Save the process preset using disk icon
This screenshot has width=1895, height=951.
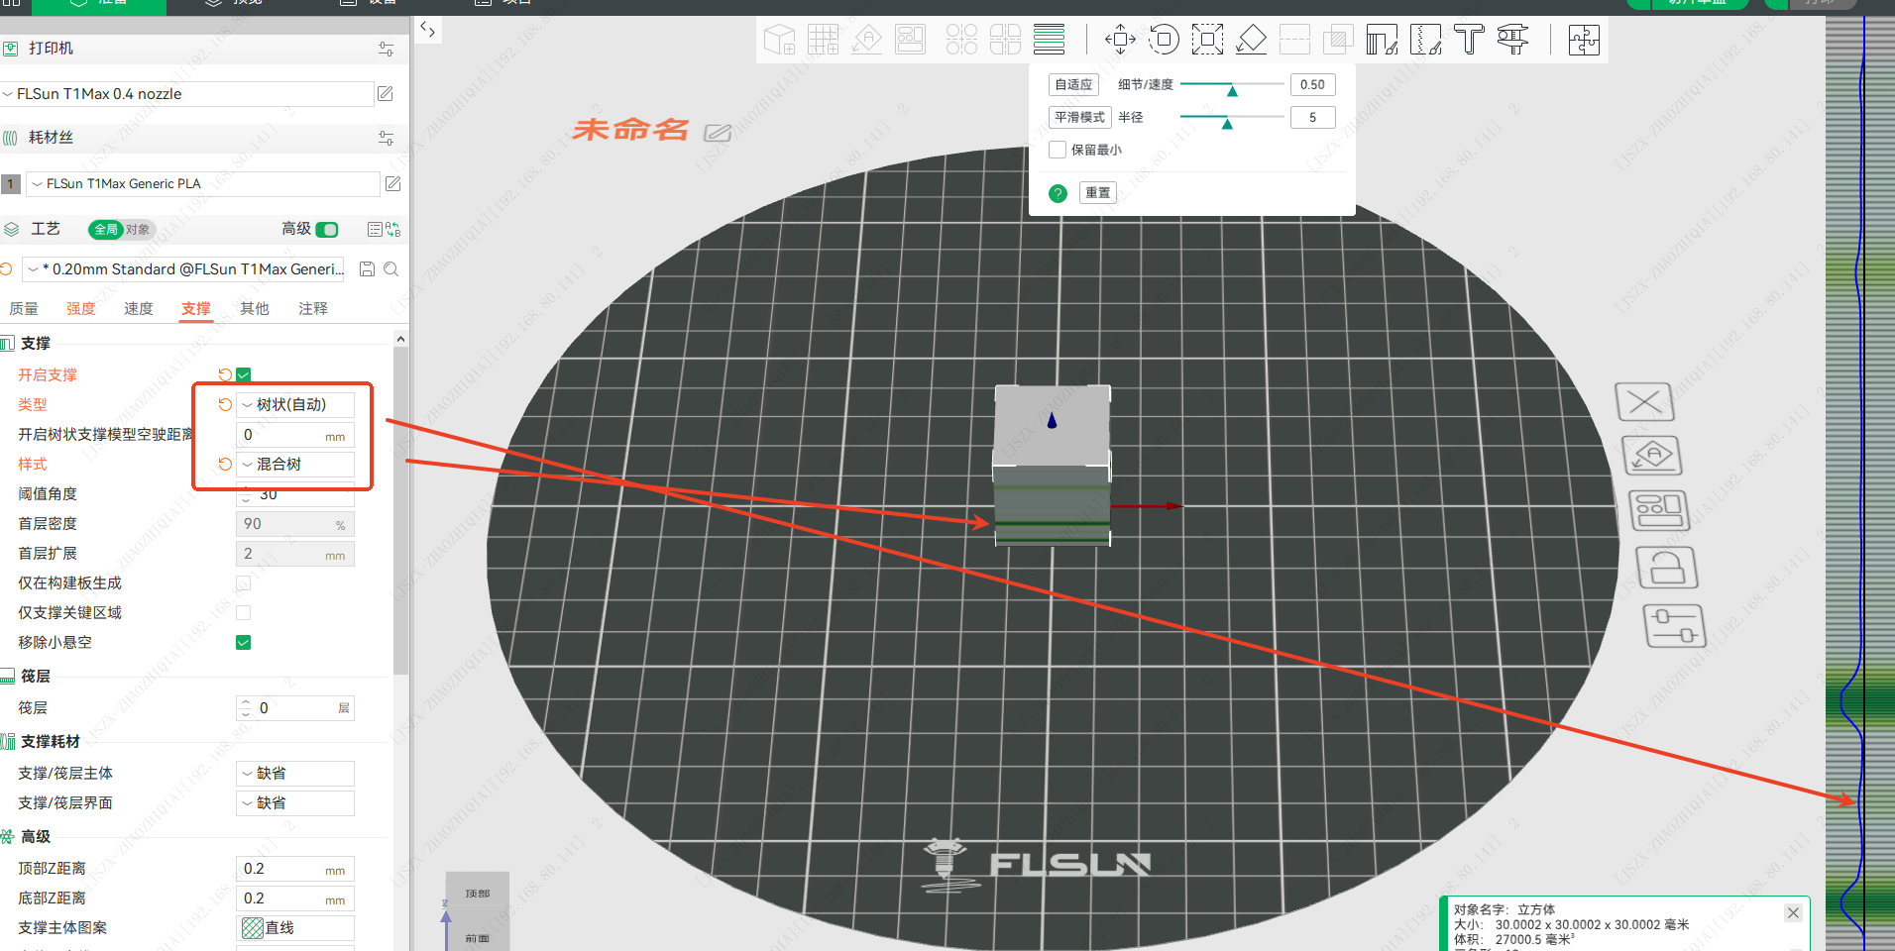[367, 269]
